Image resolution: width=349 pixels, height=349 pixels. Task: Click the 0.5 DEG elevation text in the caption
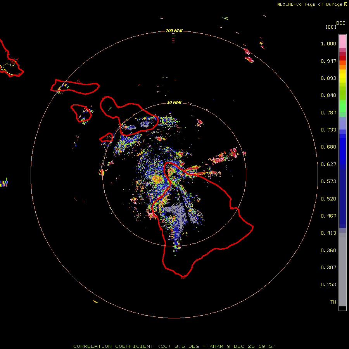click(187, 346)
